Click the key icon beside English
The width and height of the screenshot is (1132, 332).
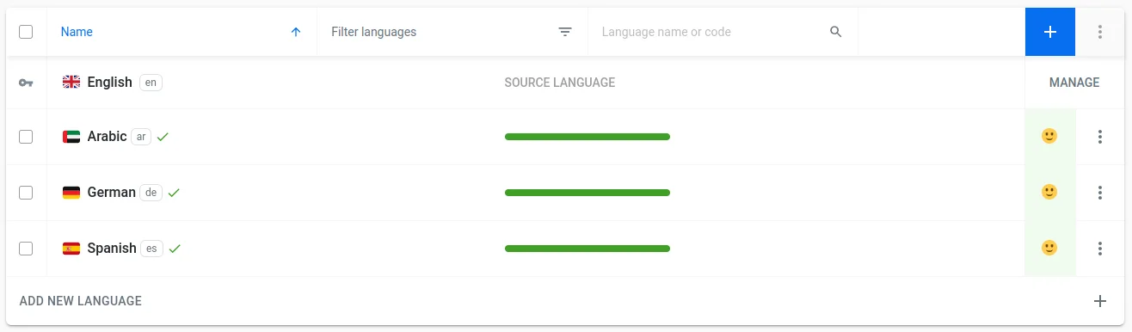26,83
